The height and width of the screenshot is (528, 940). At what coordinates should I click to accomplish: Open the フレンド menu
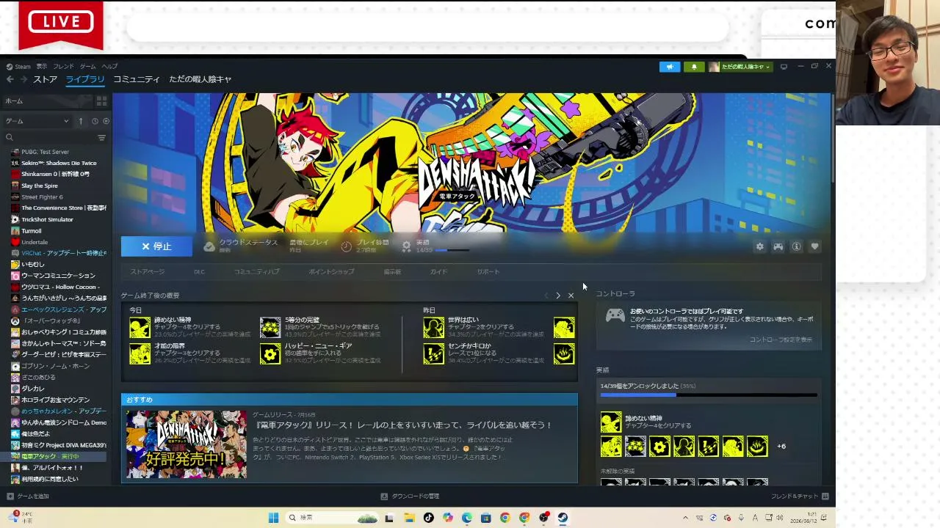63,67
